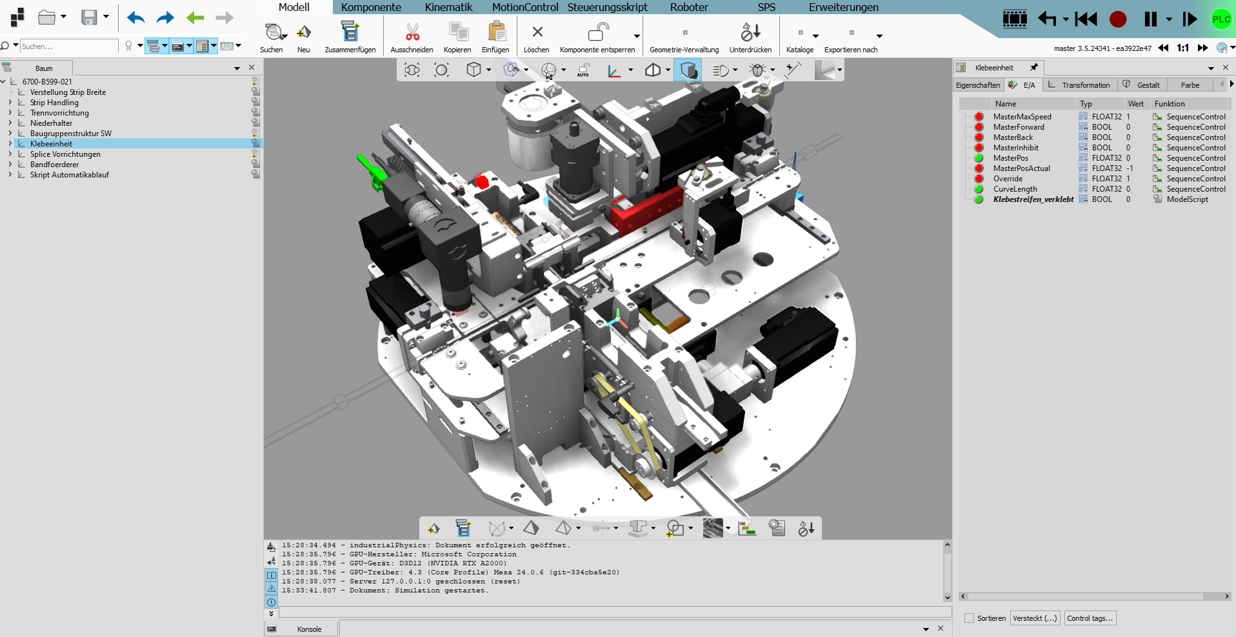Click the Control tags... button
1236x637 pixels.
[1090, 618]
